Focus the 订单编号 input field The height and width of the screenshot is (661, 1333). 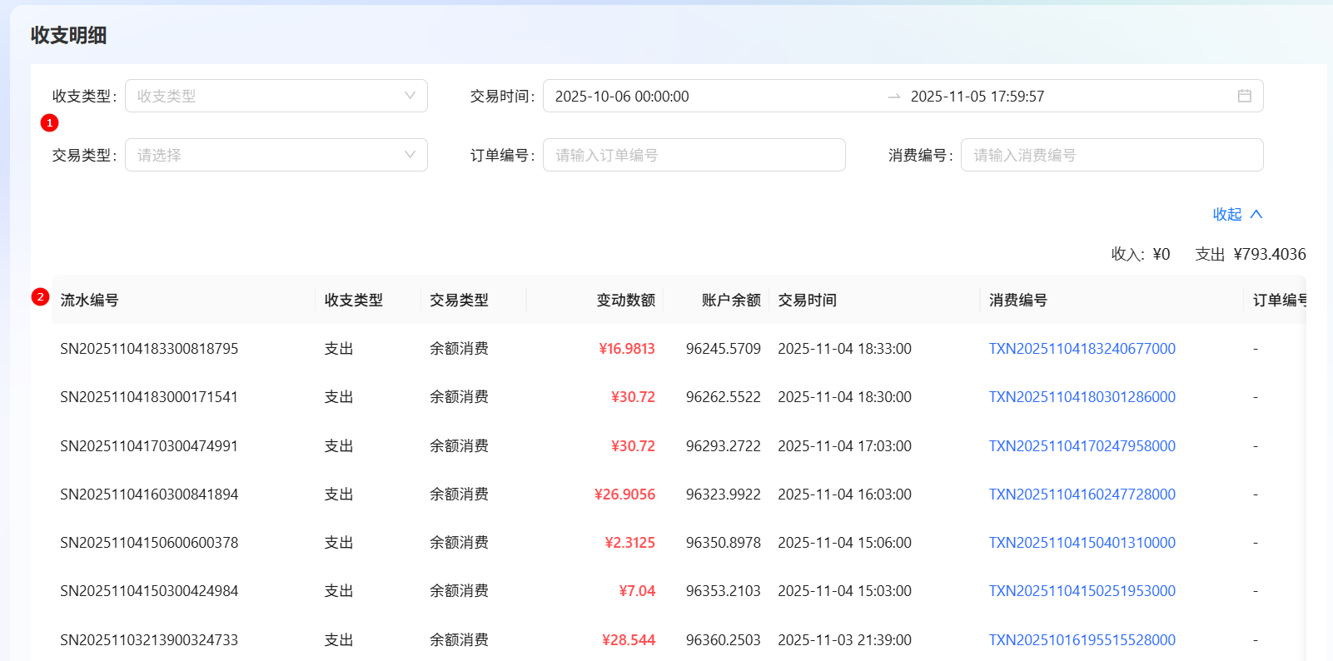[x=694, y=155]
